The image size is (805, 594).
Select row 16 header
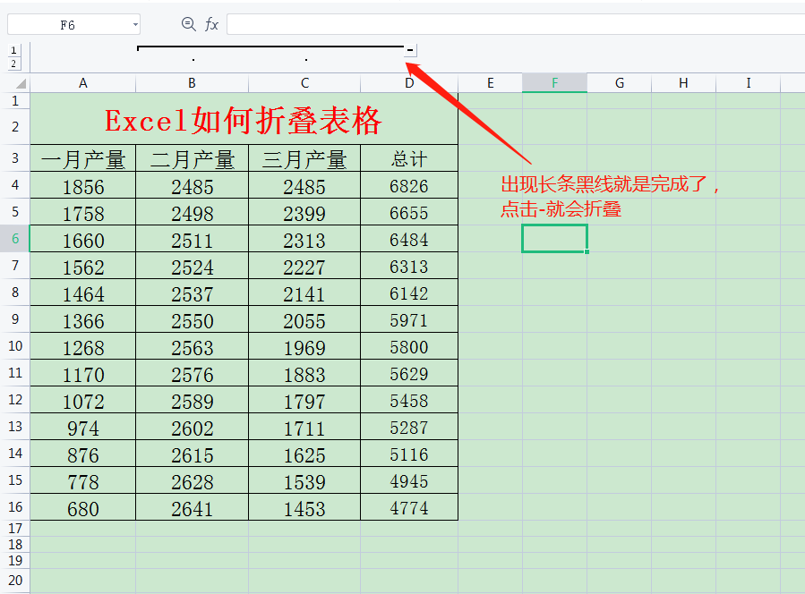pyautogui.click(x=15, y=507)
